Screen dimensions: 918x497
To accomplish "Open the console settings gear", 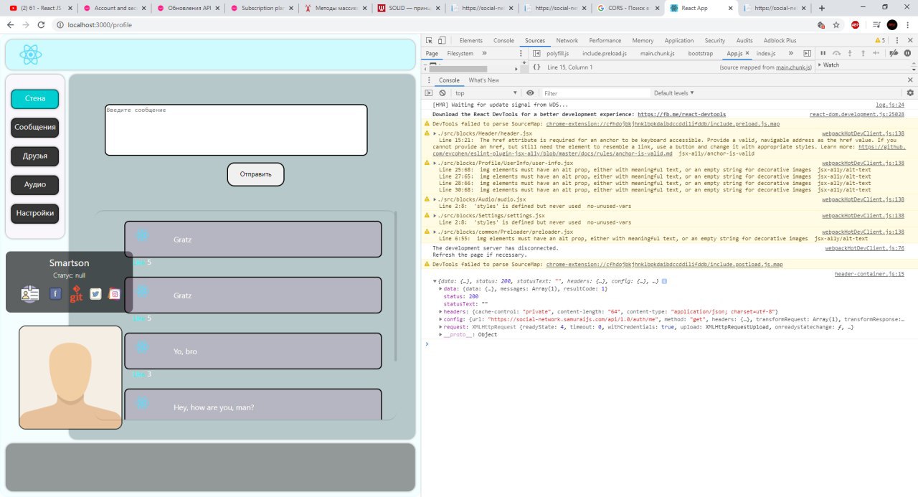I will pos(910,93).
